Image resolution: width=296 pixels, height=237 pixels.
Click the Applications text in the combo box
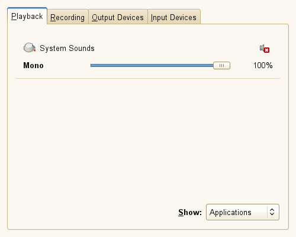pyautogui.click(x=230, y=213)
